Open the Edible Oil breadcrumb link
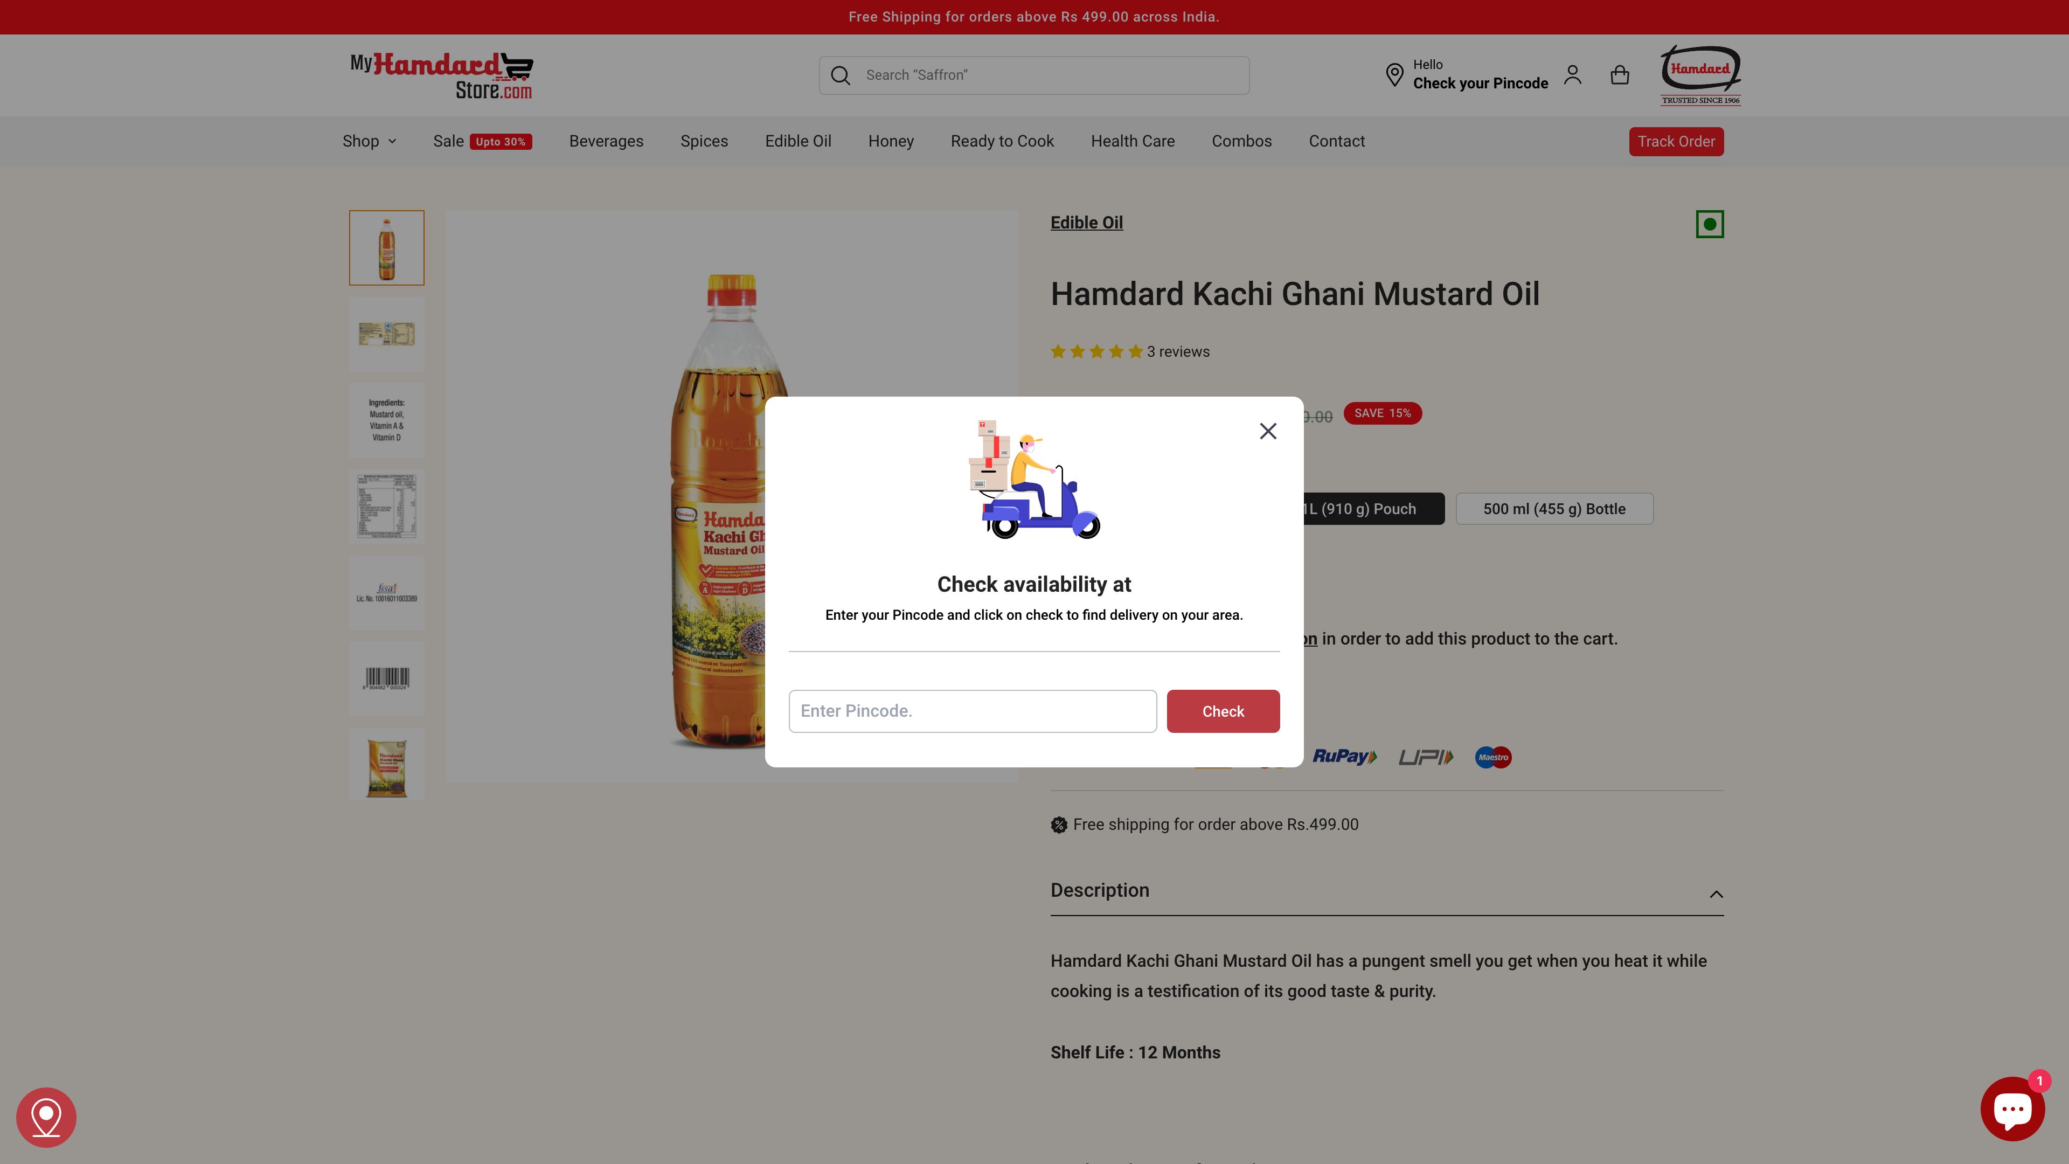This screenshot has width=2069, height=1164. coord(1086,223)
